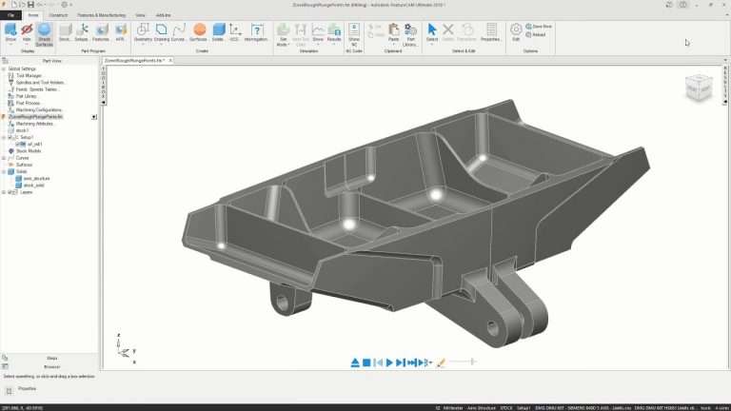This screenshot has height=411, width=731.
Task: Click the Shade Surfaces display icon
Action: [x=44, y=33]
